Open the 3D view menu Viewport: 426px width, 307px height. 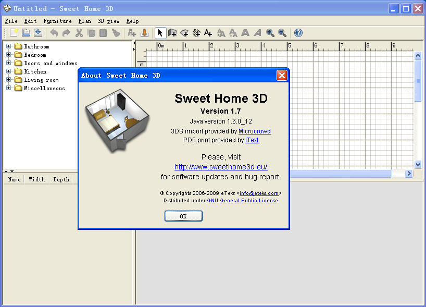click(108, 21)
